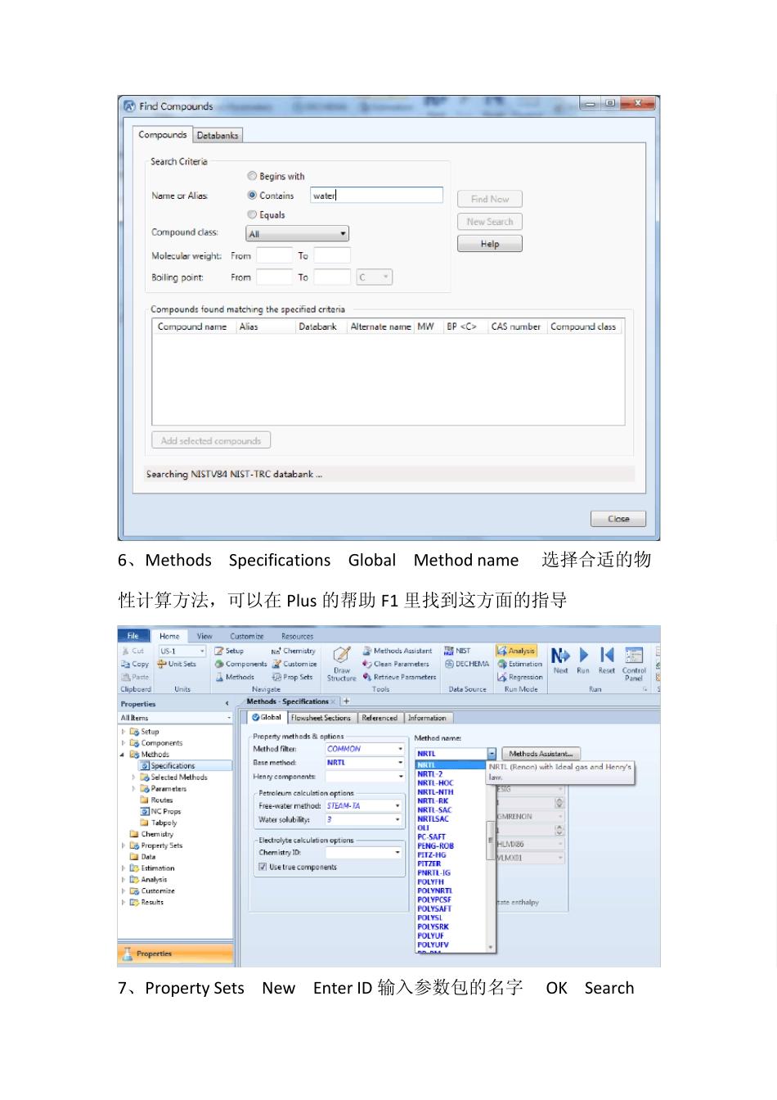Screen dimensions: 777x1100
Task: Select the NC Props tree item
Action: coord(160,812)
